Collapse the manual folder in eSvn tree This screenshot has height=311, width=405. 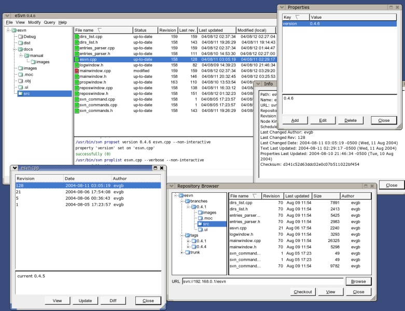coord(21,55)
